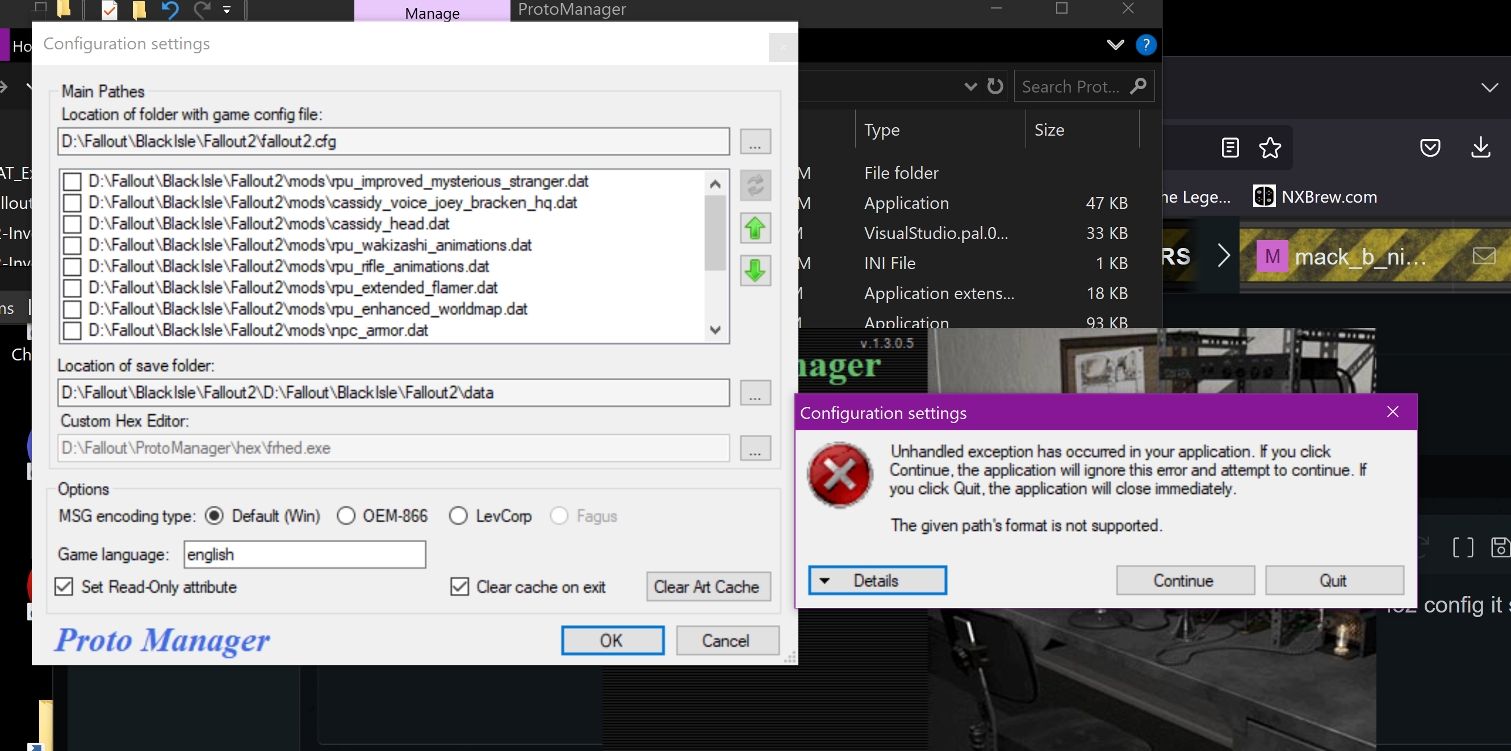
Task: Click Explorer redo icon in quick access
Action: point(202,10)
